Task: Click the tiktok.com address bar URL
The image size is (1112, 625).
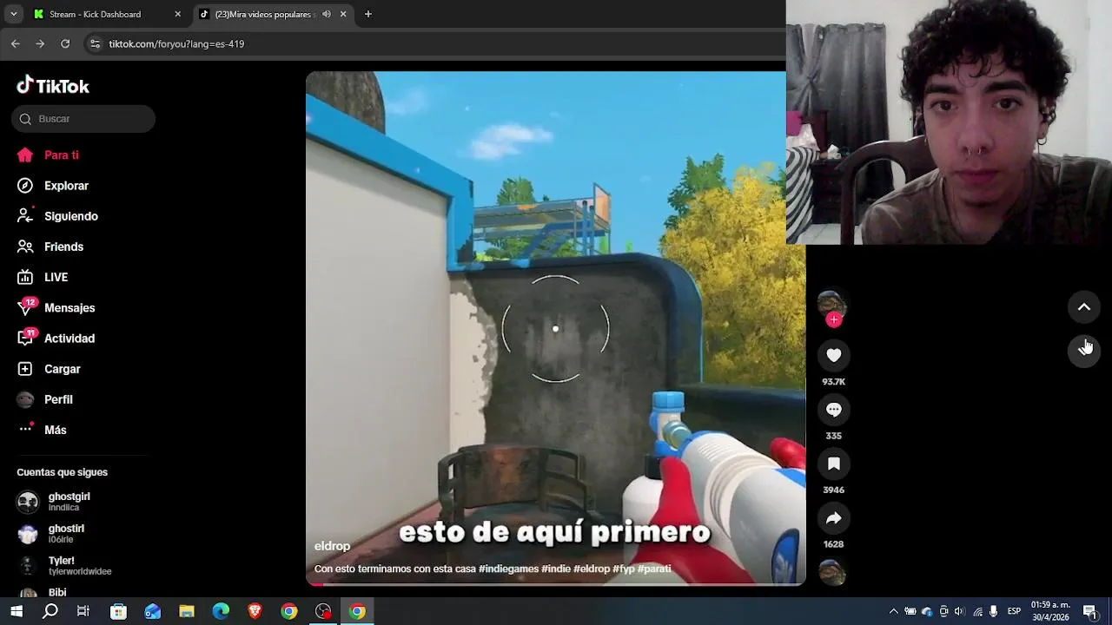Action: click(176, 43)
